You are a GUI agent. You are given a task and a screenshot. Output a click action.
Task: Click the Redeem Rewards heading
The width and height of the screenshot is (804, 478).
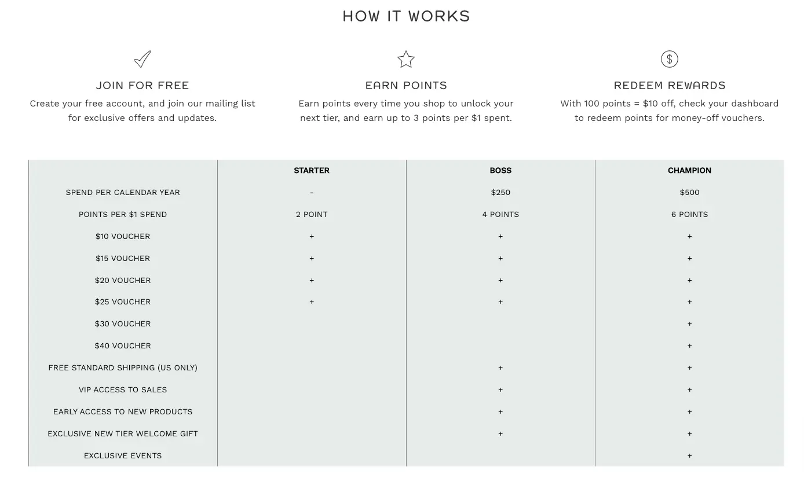click(669, 85)
